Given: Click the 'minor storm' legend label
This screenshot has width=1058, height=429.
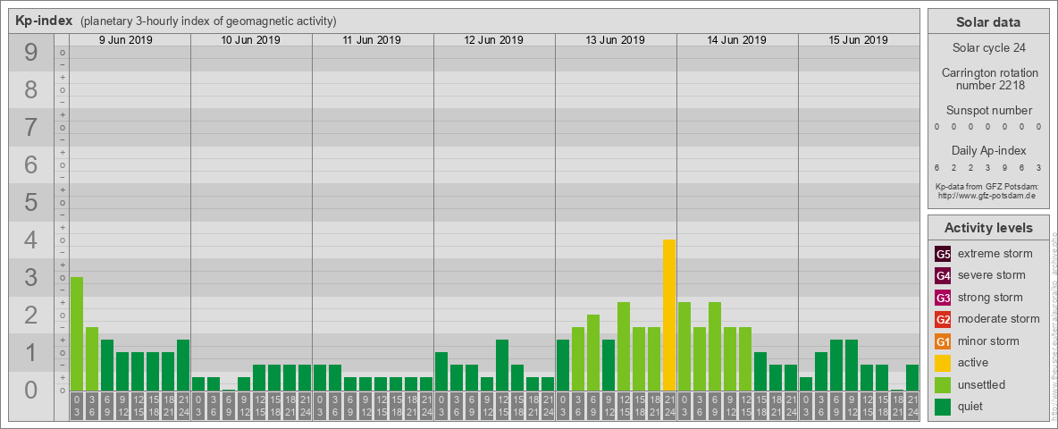Looking at the screenshot, I should [x=988, y=341].
